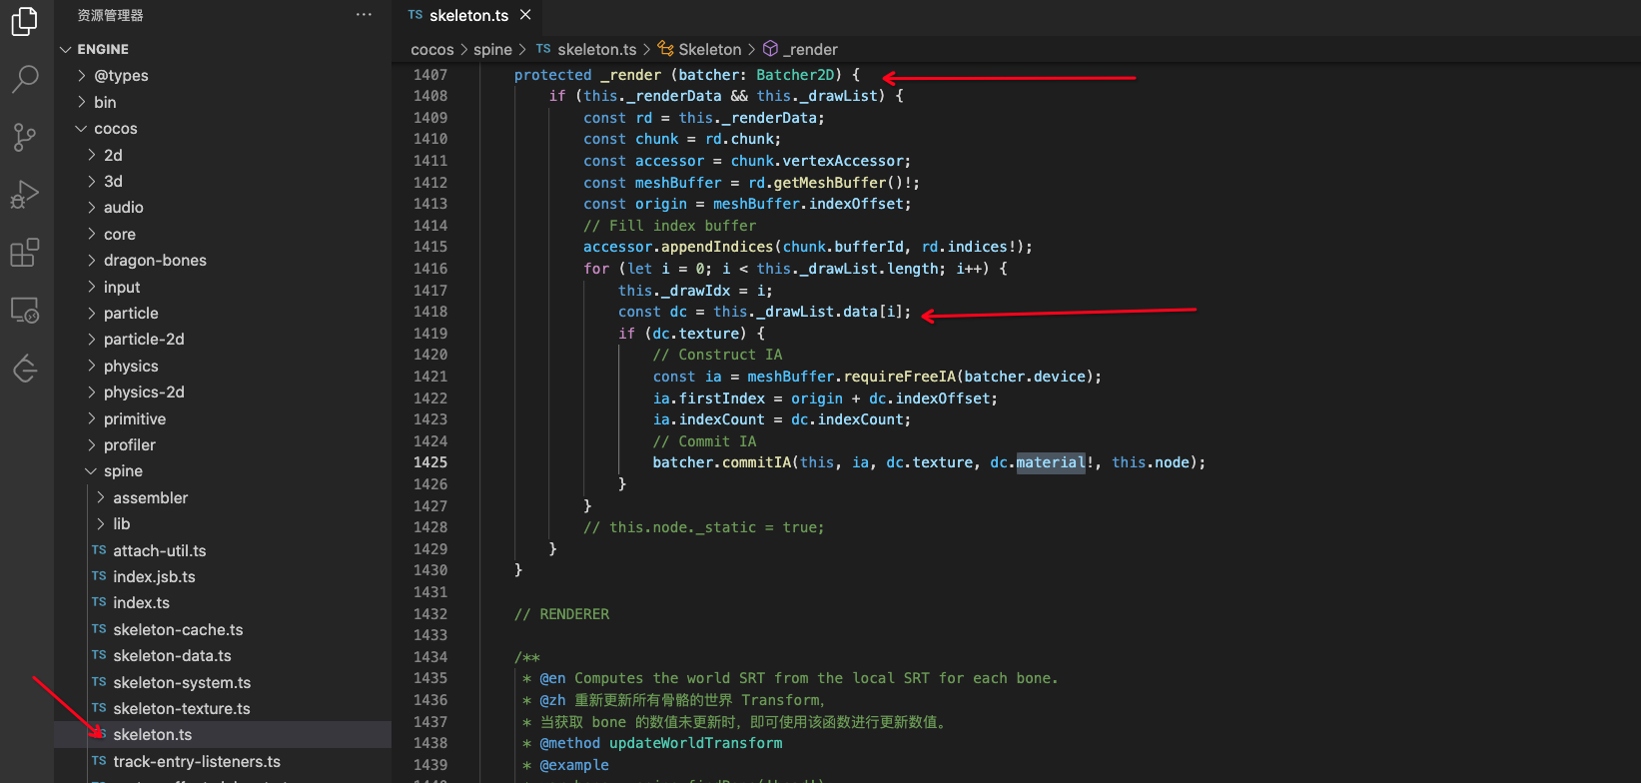The width and height of the screenshot is (1641, 783).
Task: Click '@example' tag in doc comment
Action: (x=574, y=765)
